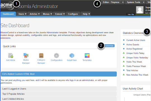
Task: Click the session timer 14m 16s
Action: 131,14
